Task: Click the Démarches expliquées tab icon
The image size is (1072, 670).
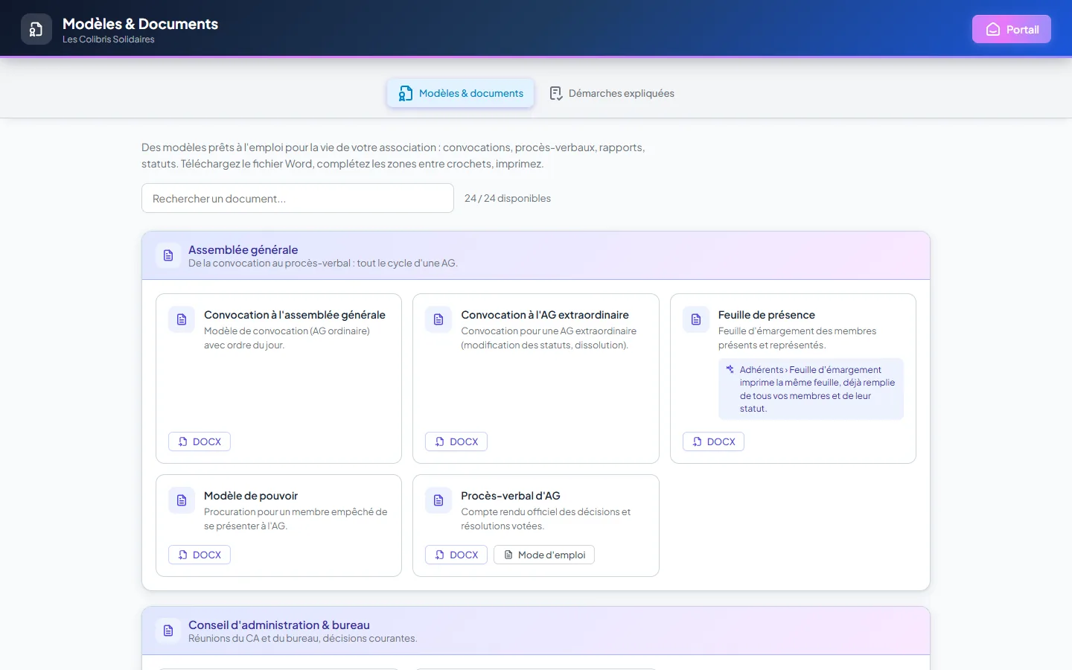Action: [x=556, y=93]
